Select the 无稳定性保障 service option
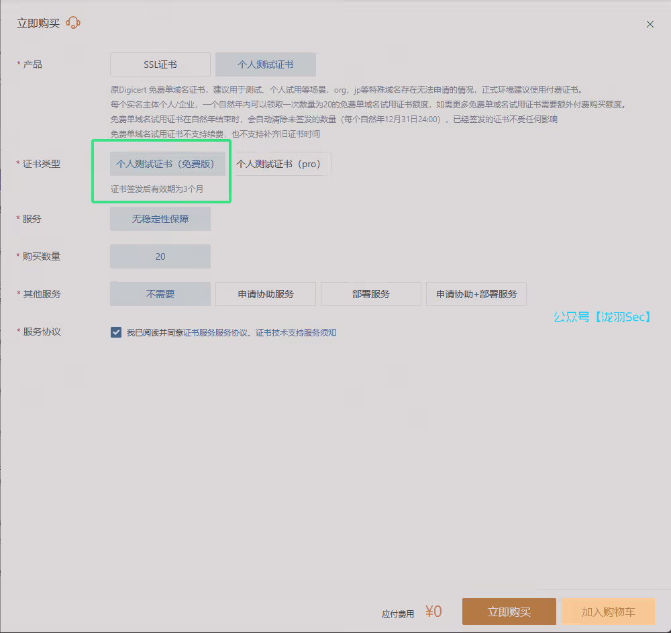 pyautogui.click(x=160, y=219)
